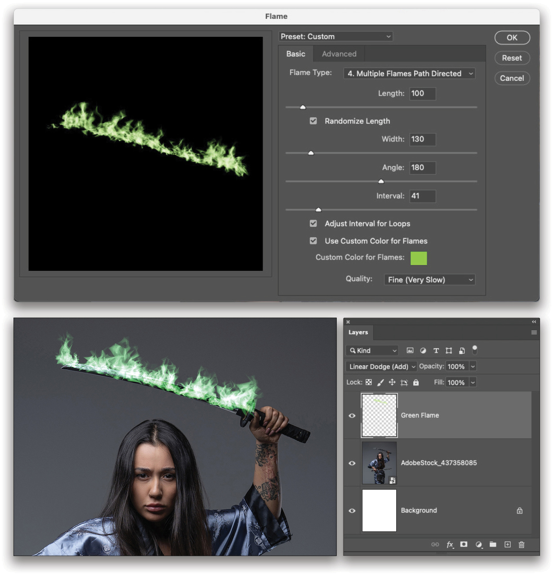Image resolution: width=554 pixels, height=575 pixels.
Task: Add a layer mask to Green Flame layer
Action: (464, 544)
